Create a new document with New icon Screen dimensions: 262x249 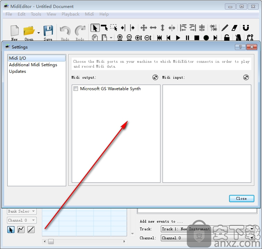(x=15, y=33)
